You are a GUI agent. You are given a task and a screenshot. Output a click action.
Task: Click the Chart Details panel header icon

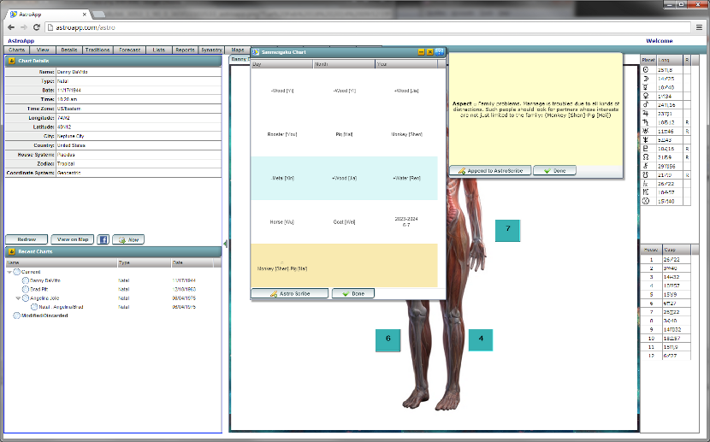(x=11, y=61)
